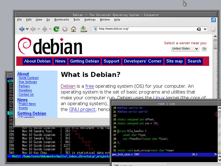221x166 pixels.
Task: Click the Go button for server selection
Action: [204, 49]
